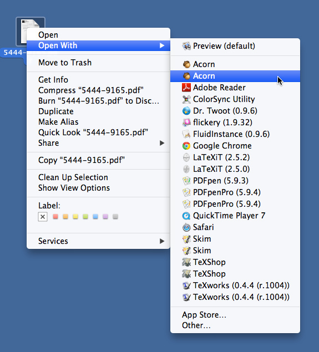
Task: Click the flickery app icon
Action: tap(186, 123)
